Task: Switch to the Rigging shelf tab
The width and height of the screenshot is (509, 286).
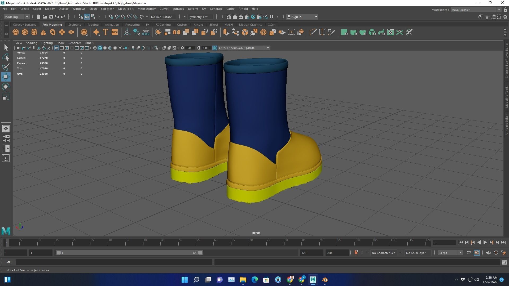Action: point(93,25)
